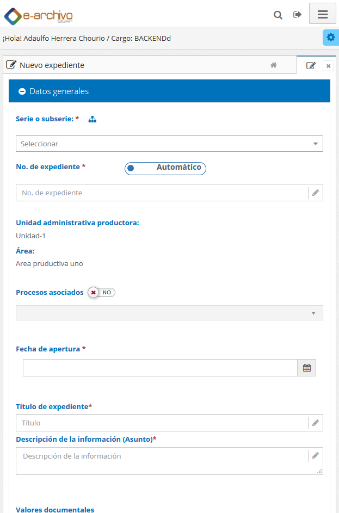Close the current tab with x
339x513 pixels.
(x=328, y=66)
